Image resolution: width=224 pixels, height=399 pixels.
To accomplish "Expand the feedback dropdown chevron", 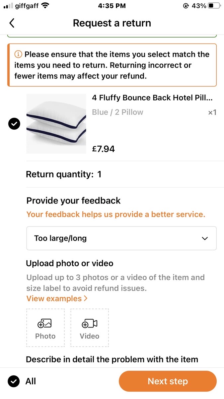I will pos(205,238).
